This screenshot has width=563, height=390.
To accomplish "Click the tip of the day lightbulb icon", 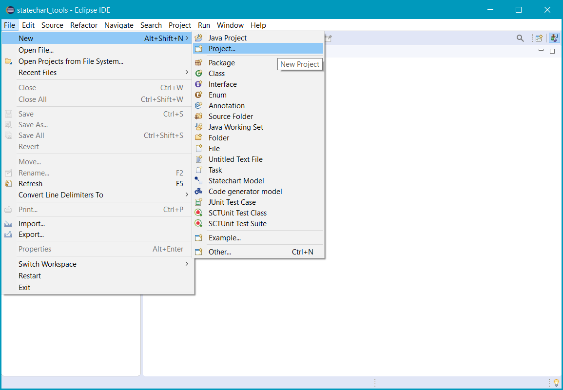I will click(x=557, y=383).
